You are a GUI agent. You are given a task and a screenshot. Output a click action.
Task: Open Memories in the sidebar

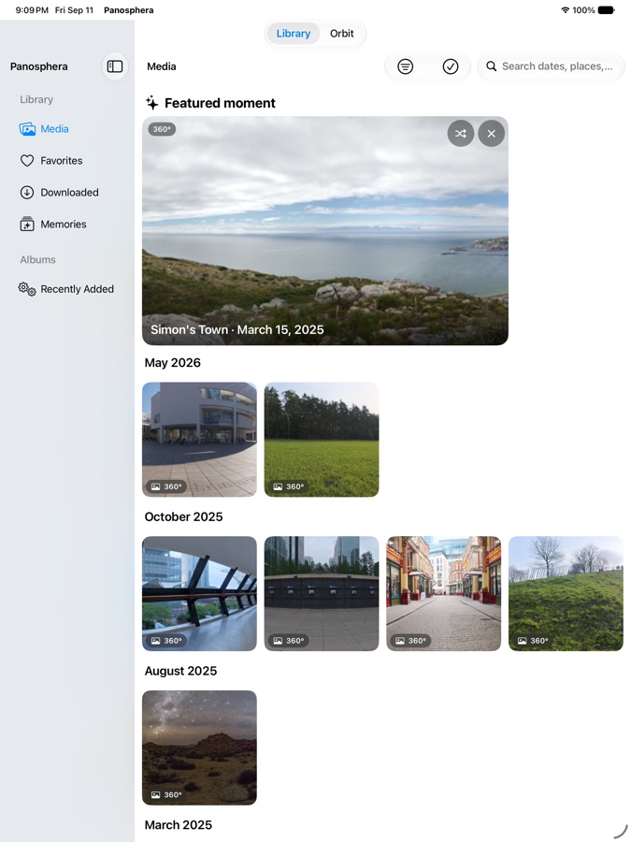(x=67, y=224)
